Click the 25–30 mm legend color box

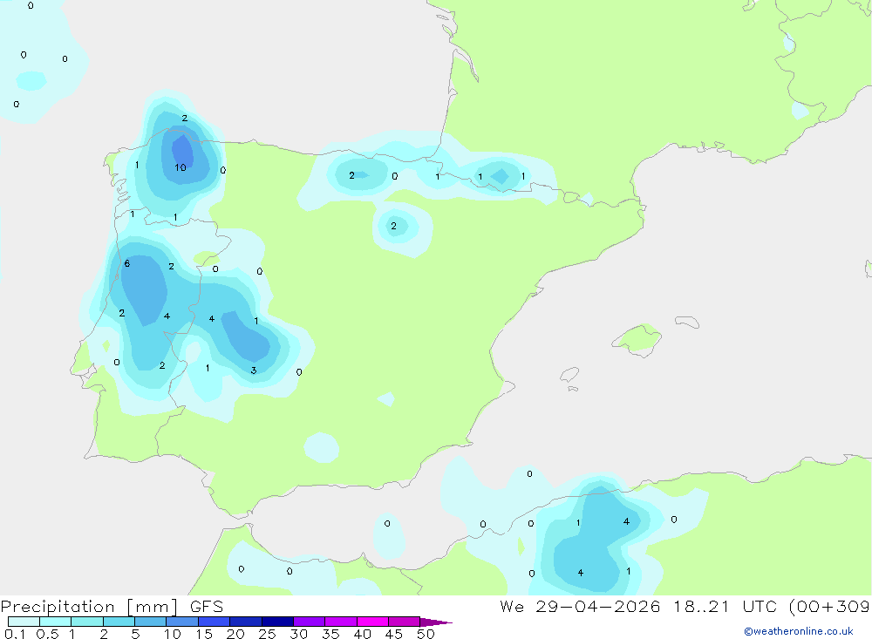pos(277,622)
